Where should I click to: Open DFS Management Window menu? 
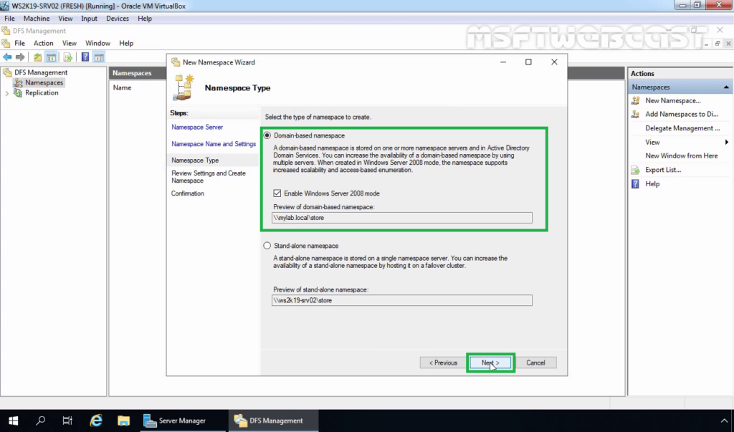point(97,43)
